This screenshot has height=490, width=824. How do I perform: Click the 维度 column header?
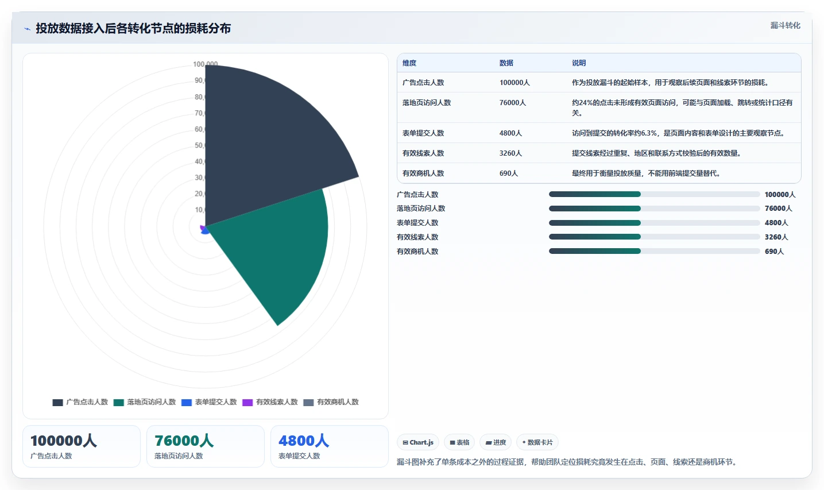409,63
